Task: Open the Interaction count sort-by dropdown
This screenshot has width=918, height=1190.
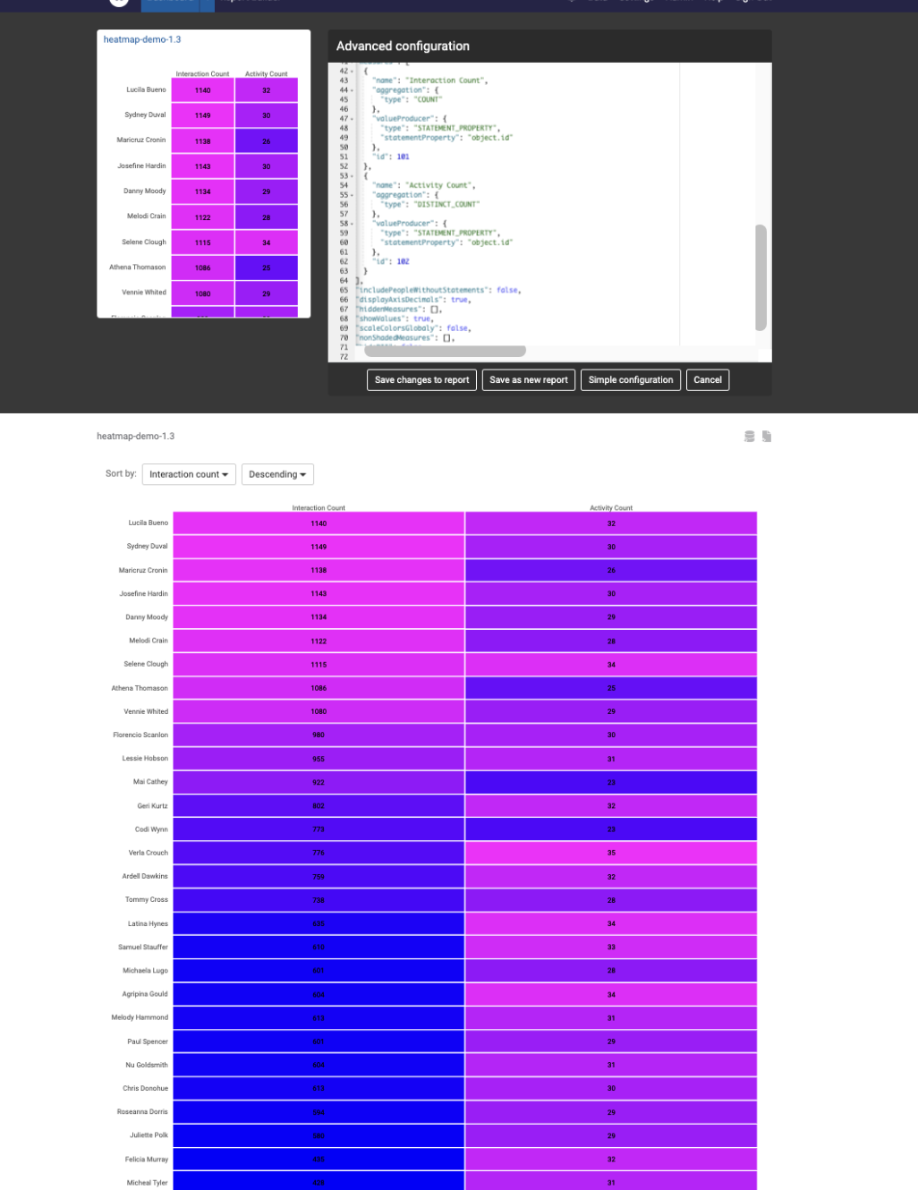Action: tap(189, 474)
